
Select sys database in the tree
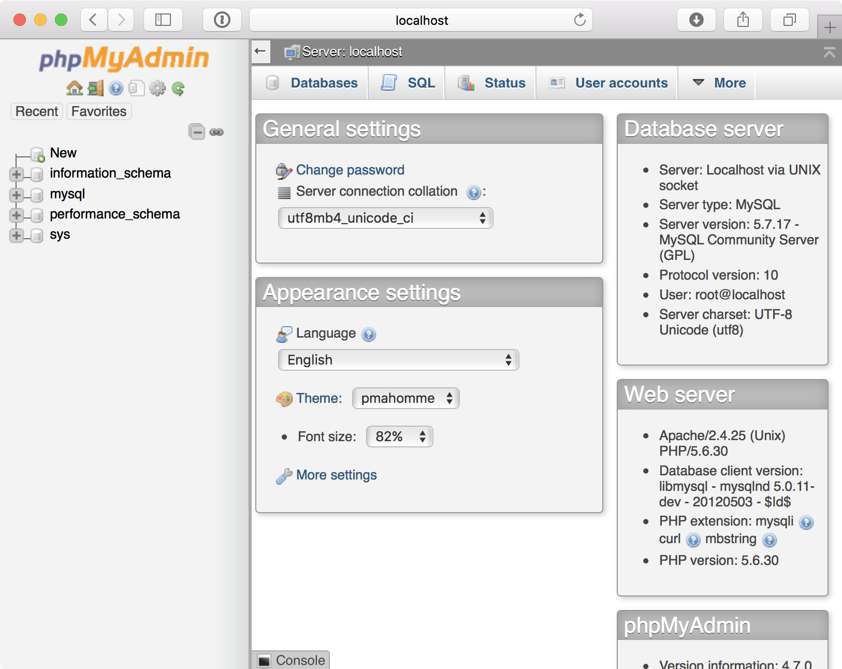coord(60,235)
